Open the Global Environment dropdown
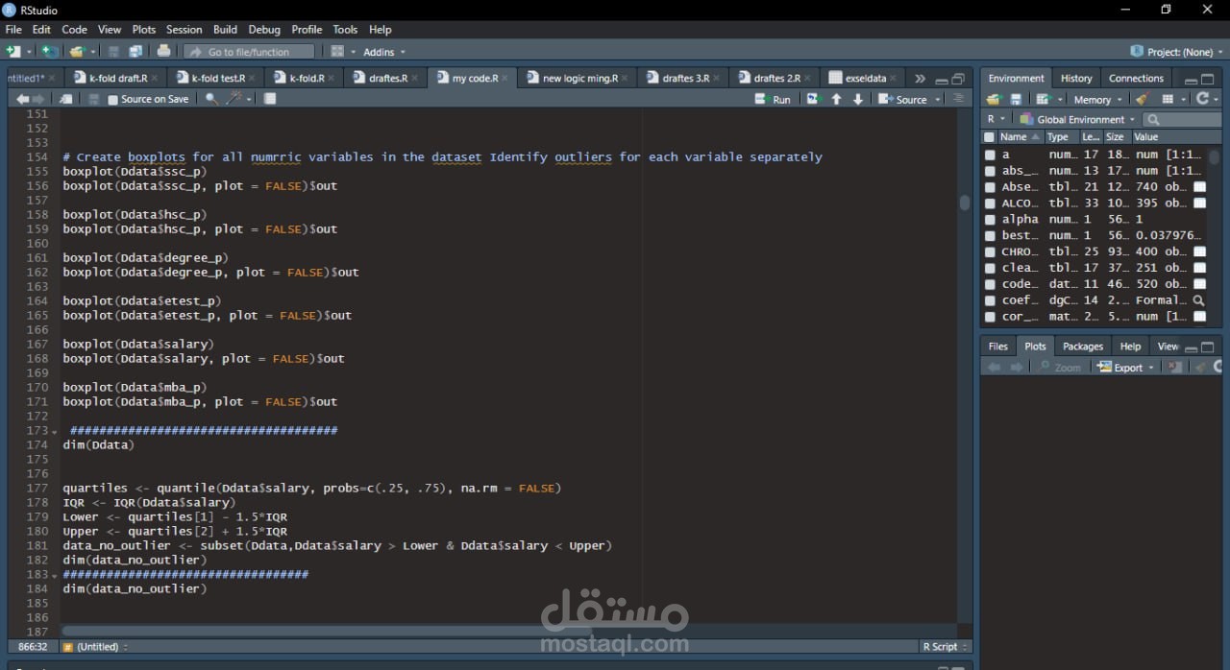 [1077, 119]
